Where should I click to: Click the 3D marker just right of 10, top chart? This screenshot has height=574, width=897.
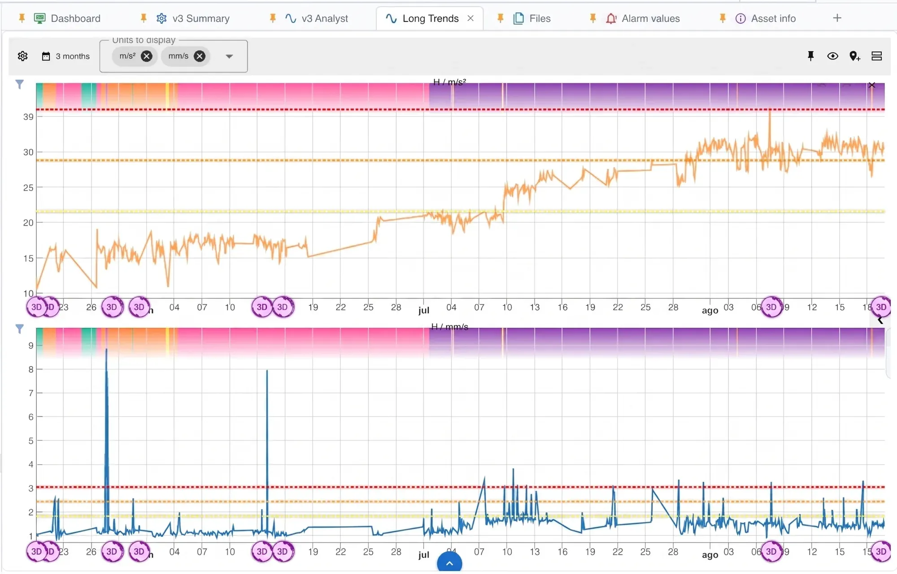point(262,307)
